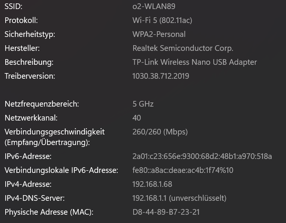Click the "Verbindungslokale IPv6-Adresse:" label
286x223 pixels.
click(61, 170)
